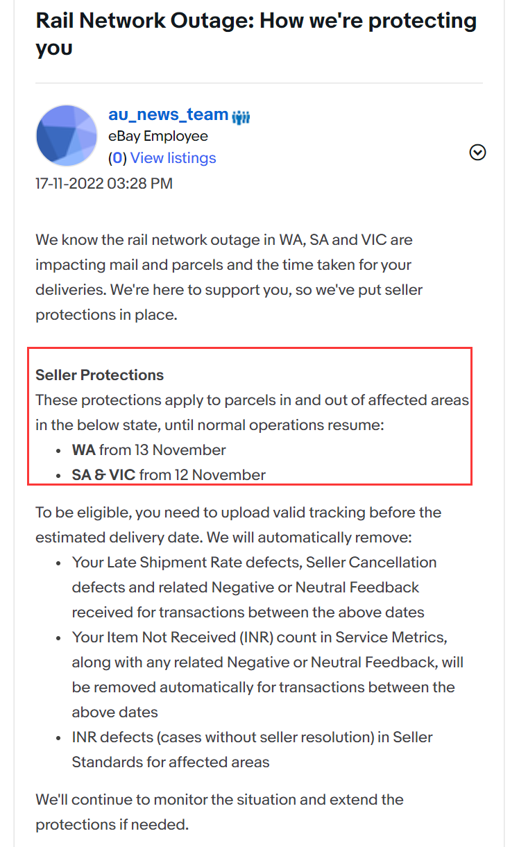Image resolution: width=519 pixels, height=847 pixels.
Task: Click the WA from 13 November bullet
Action: tap(149, 450)
